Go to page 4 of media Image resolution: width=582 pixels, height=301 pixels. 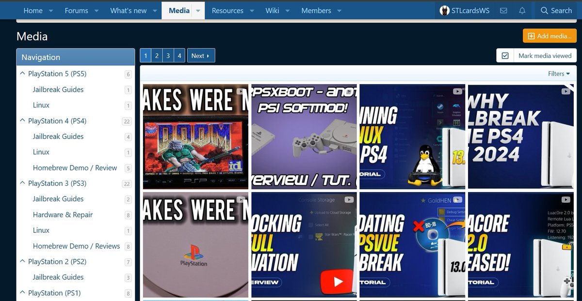pos(179,56)
